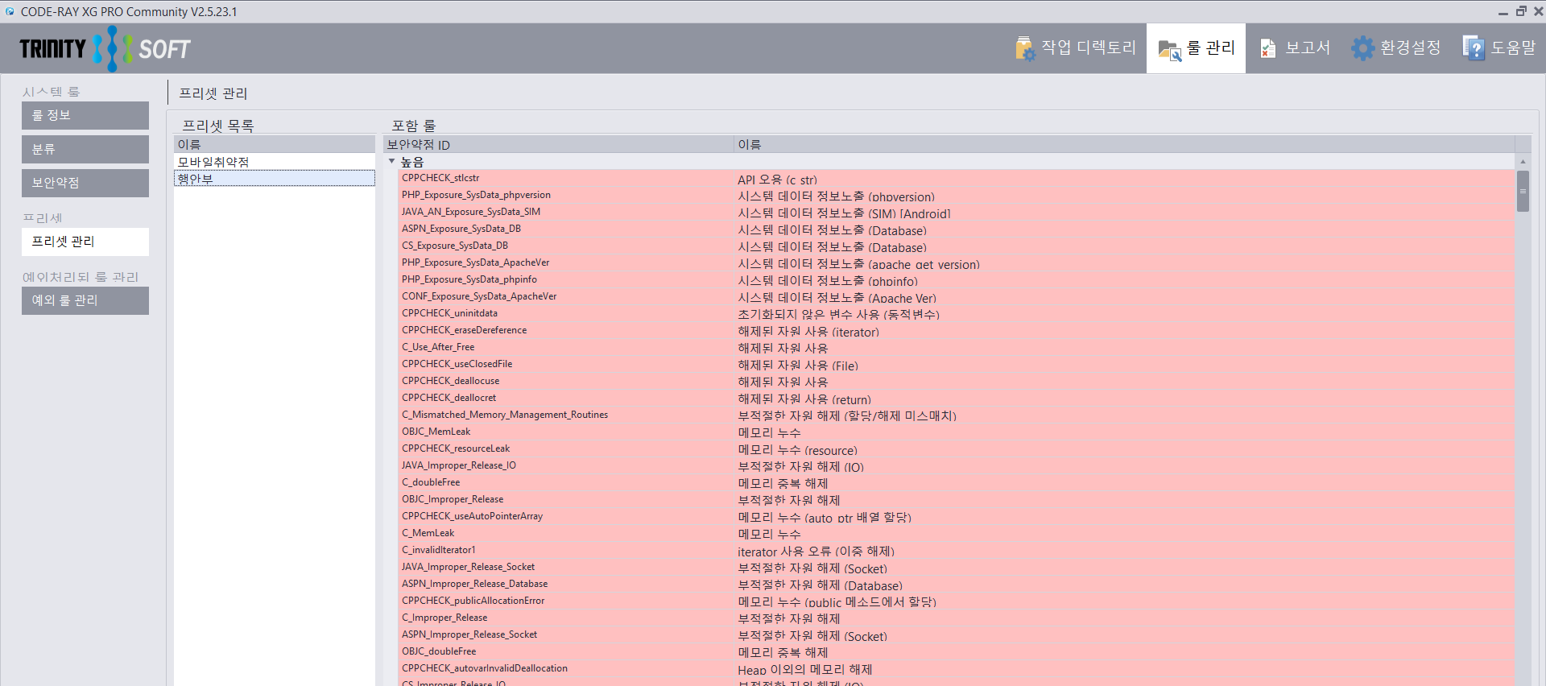The image size is (1546, 686).
Task: Click the 작업 디렉토리 folder icon
Action: click(x=1024, y=48)
